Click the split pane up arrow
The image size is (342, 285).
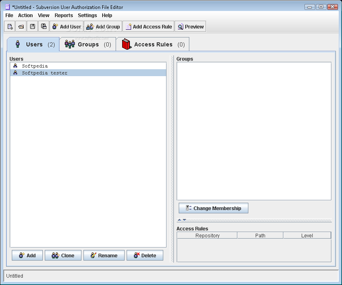coord(180,220)
